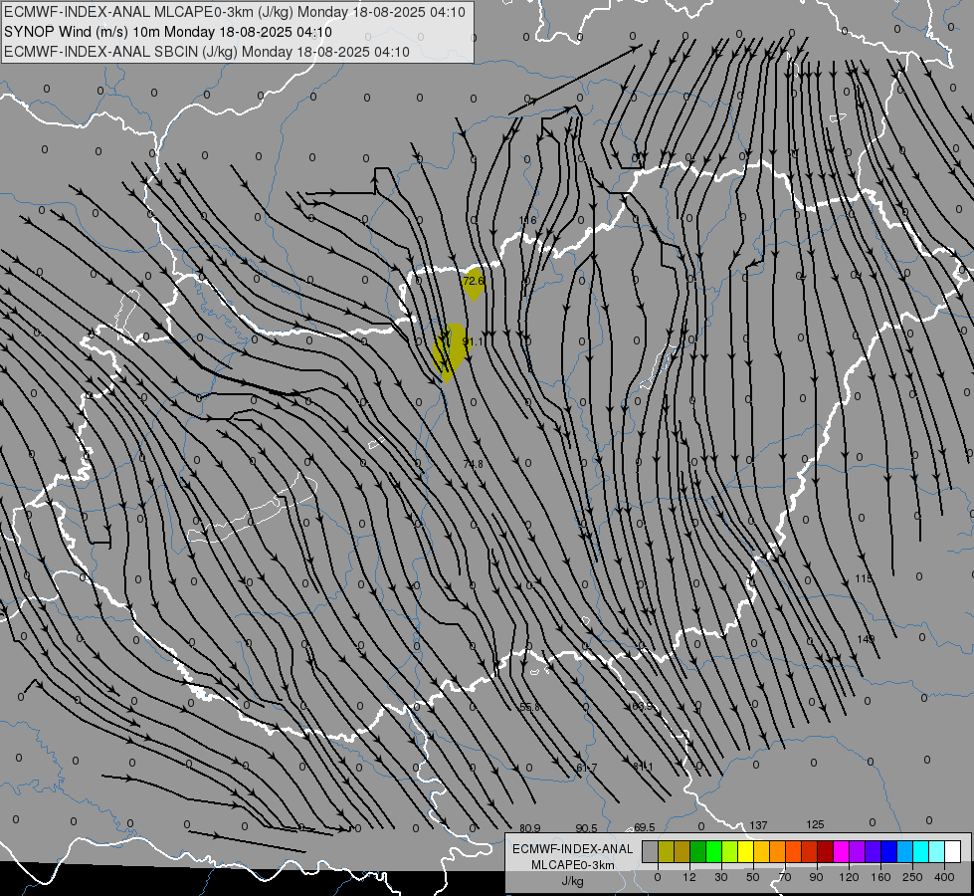Click the SBCIN value '80.9' on map
The image size is (974, 896).
[x=530, y=828]
